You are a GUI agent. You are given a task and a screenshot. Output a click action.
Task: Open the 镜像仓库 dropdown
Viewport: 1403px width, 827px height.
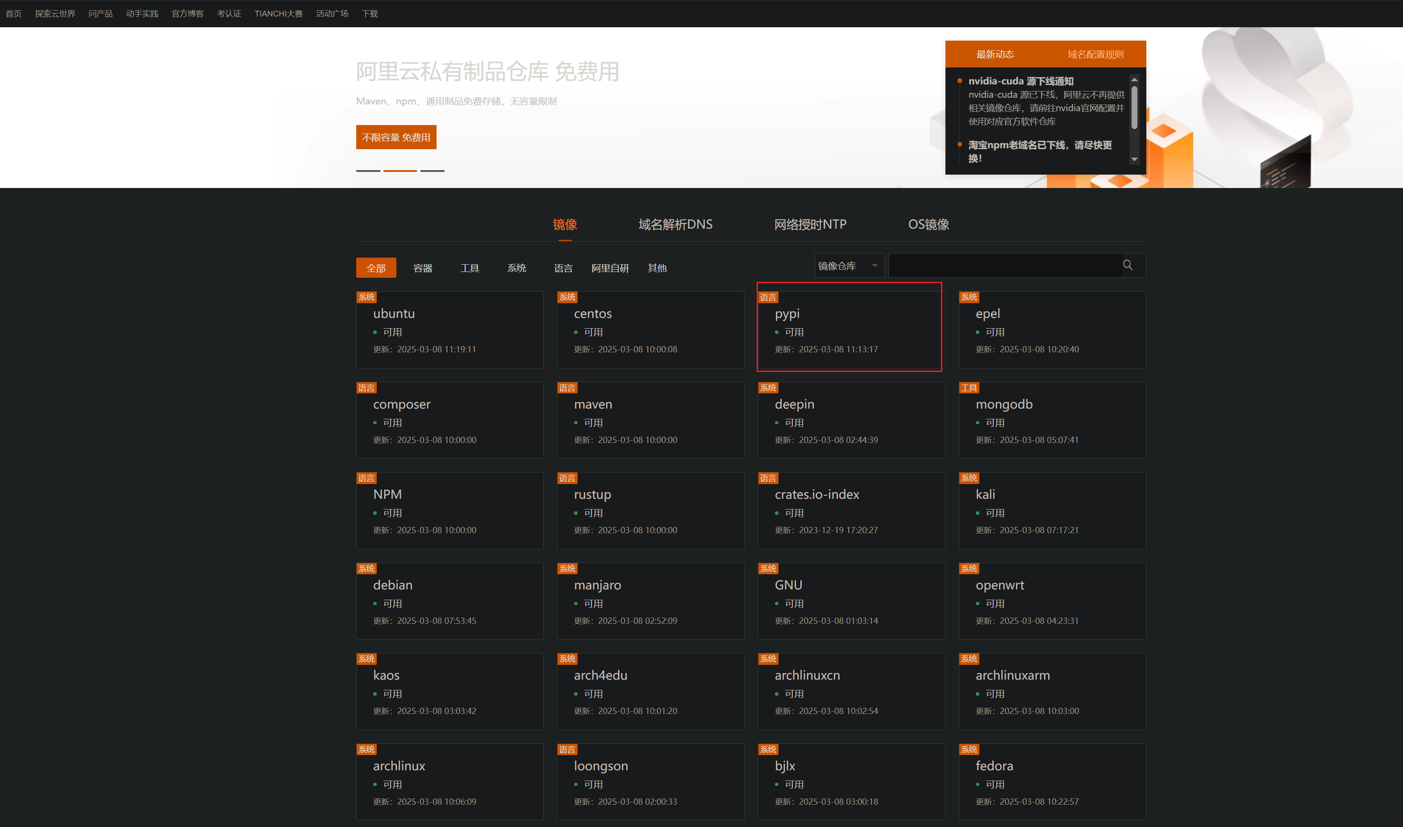[x=849, y=266]
